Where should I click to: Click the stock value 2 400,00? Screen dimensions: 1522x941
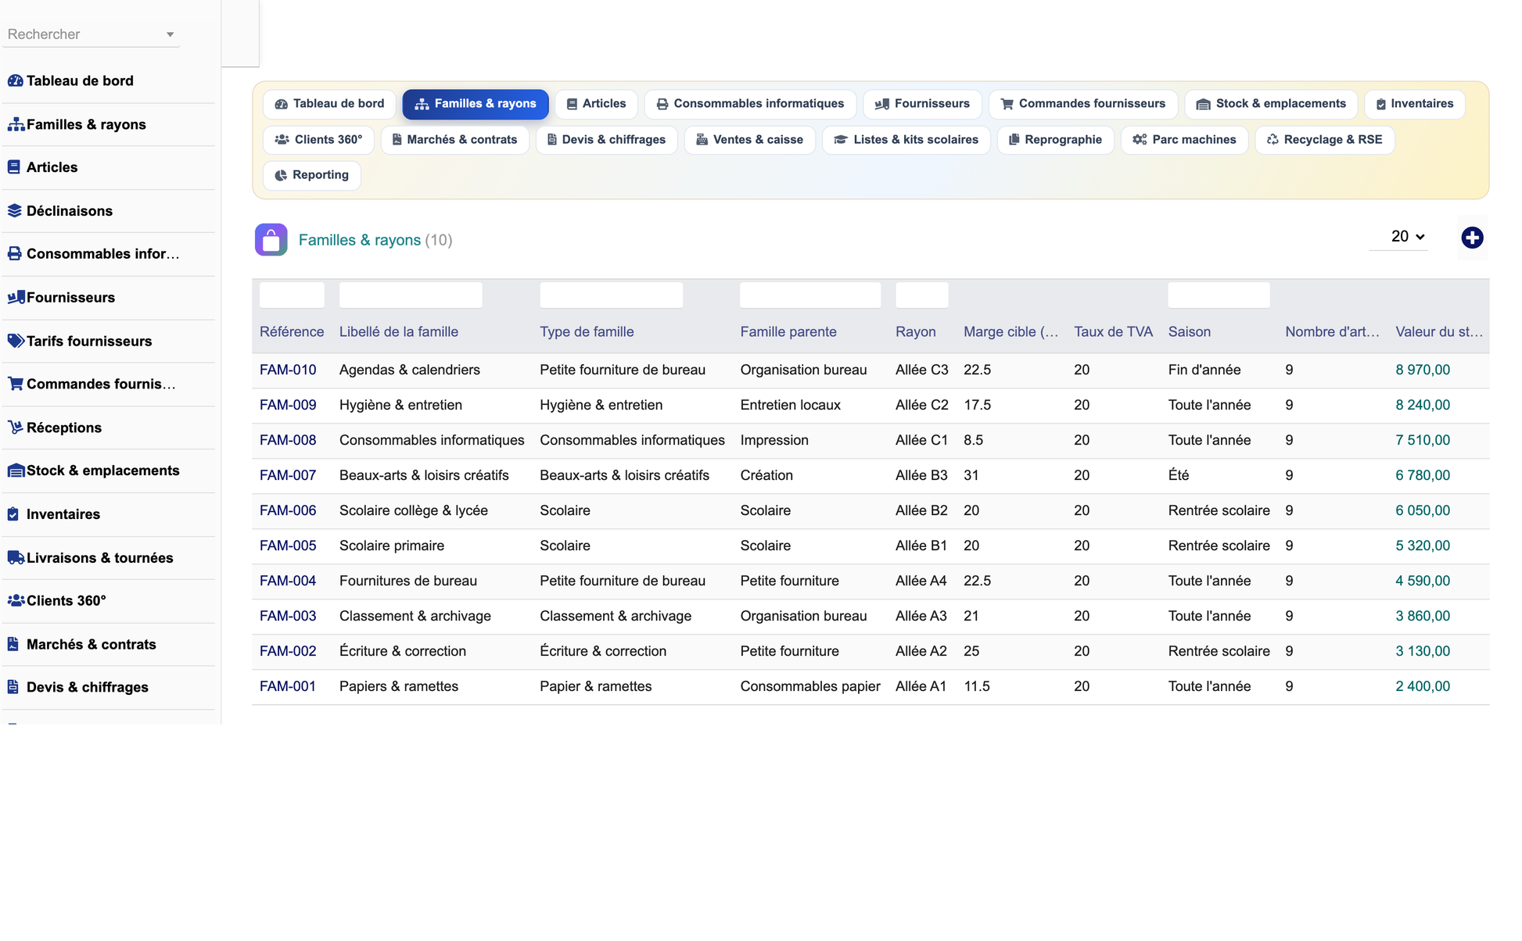pyautogui.click(x=1423, y=686)
